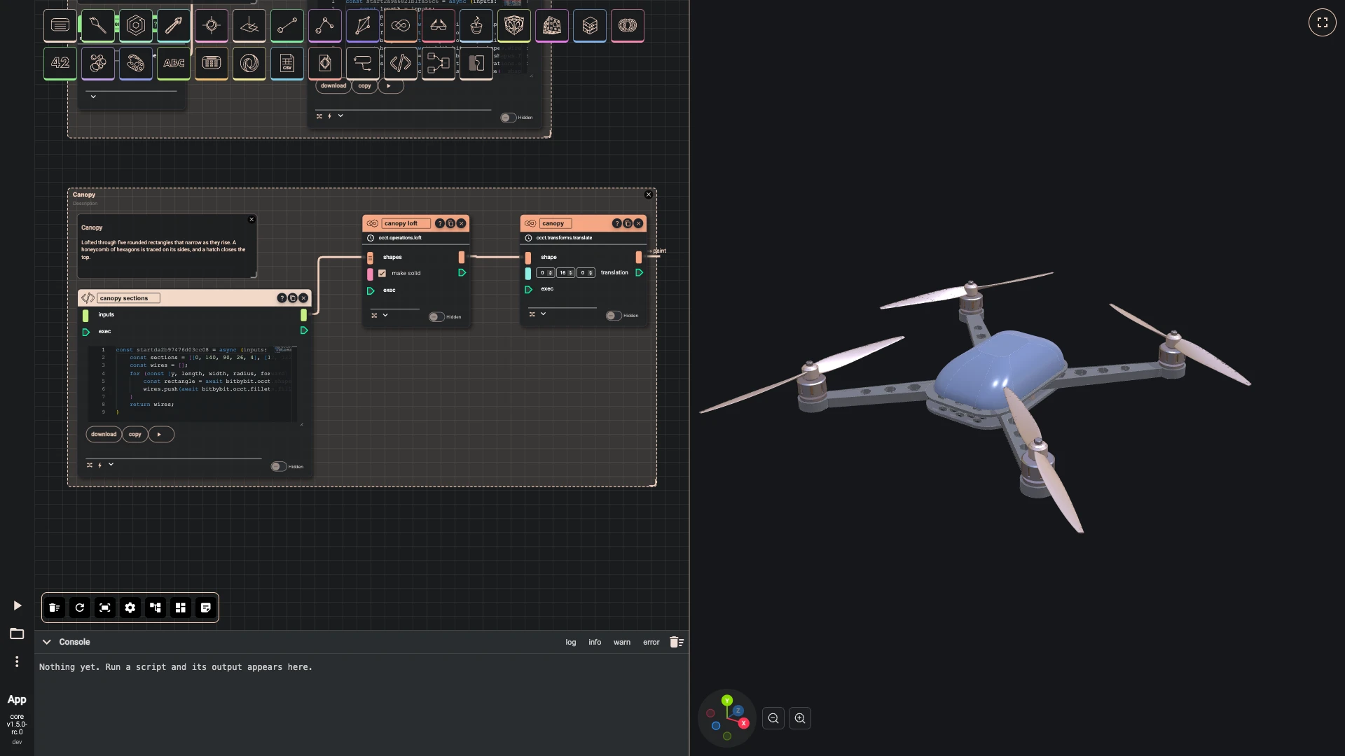This screenshot has height=756, width=1345.
Task: Click the help icon on canopy loft node
Action: coord(439,223)
